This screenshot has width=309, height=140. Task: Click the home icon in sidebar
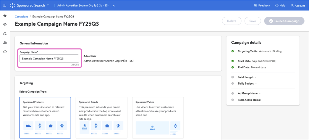point(5,16)
